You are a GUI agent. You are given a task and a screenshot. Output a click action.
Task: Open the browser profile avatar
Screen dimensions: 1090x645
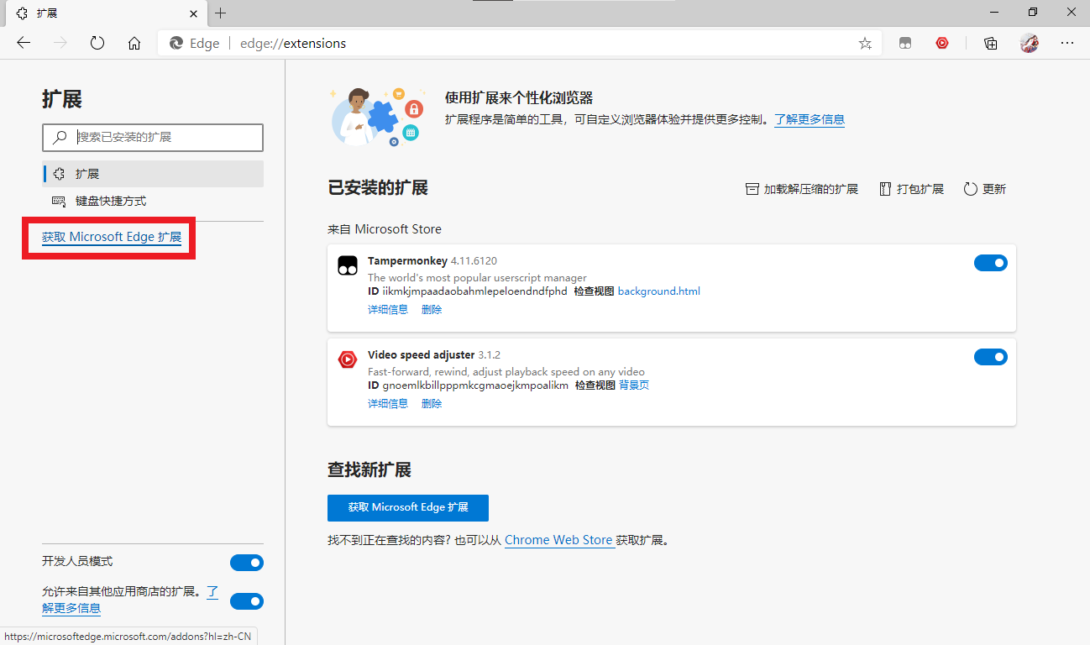pyautogui.click(x=1028, y=43)
